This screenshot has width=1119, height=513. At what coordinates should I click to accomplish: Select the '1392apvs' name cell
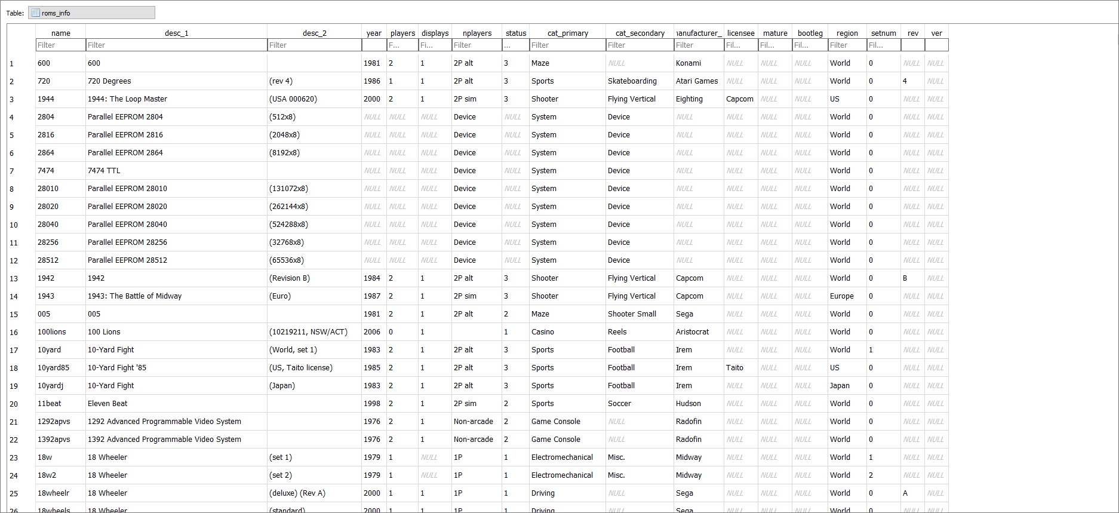[x=60, y=440]
